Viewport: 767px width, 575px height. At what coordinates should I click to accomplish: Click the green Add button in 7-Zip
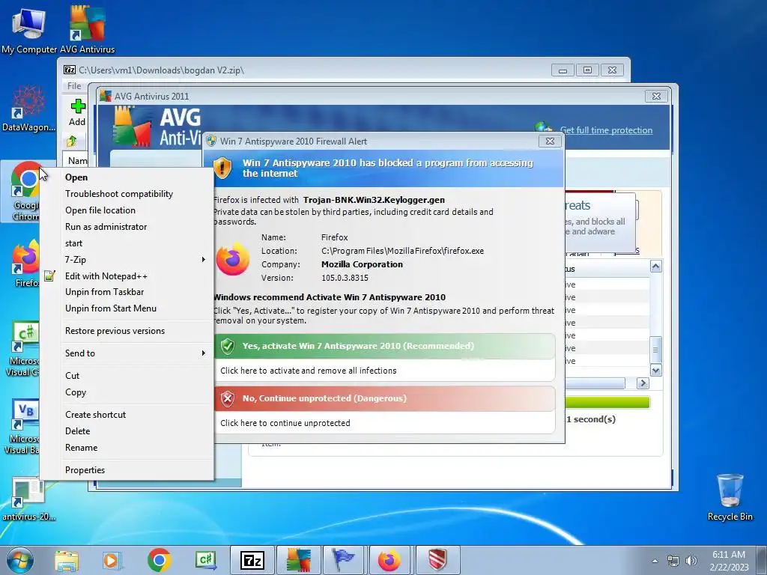pos(77,112)
